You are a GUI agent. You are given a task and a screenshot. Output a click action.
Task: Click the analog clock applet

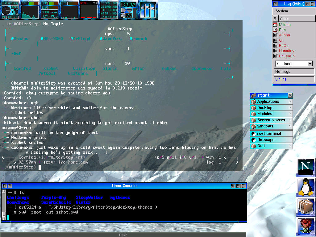click(x=6, y=11)
